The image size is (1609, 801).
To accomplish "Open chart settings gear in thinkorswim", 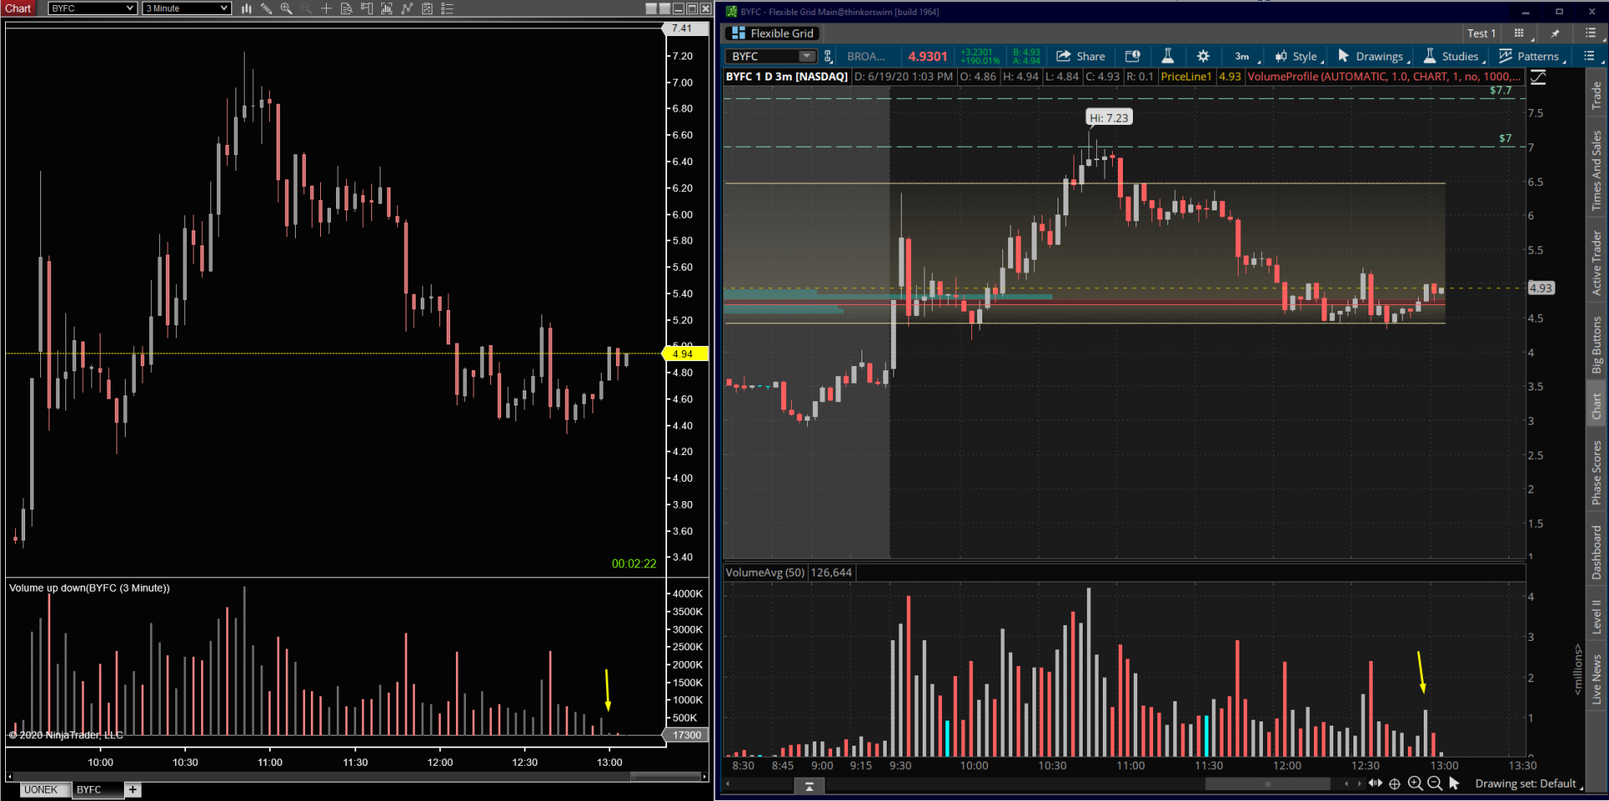I will click(x=1203, y=56).
